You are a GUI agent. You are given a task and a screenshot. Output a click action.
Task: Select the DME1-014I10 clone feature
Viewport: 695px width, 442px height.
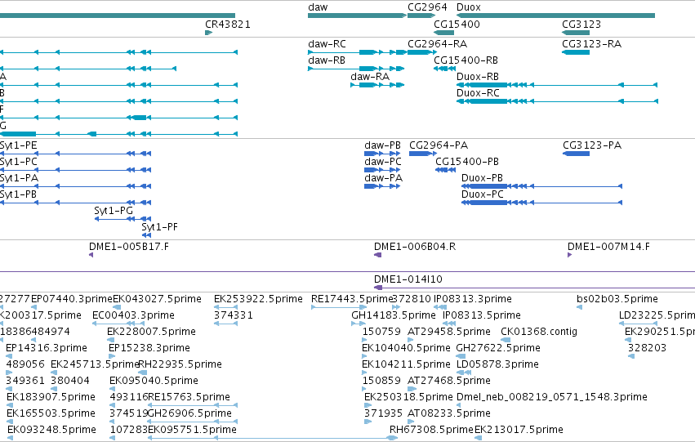pos(535,288)
